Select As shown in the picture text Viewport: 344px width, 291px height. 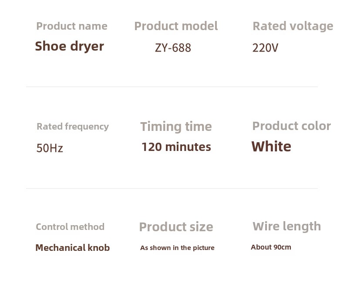click(x=177, y=248)
